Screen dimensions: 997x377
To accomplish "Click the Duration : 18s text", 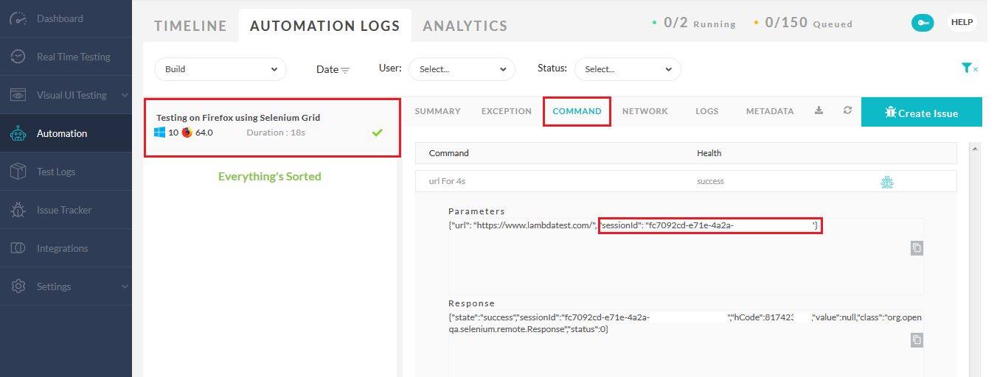I will point(276,133).
